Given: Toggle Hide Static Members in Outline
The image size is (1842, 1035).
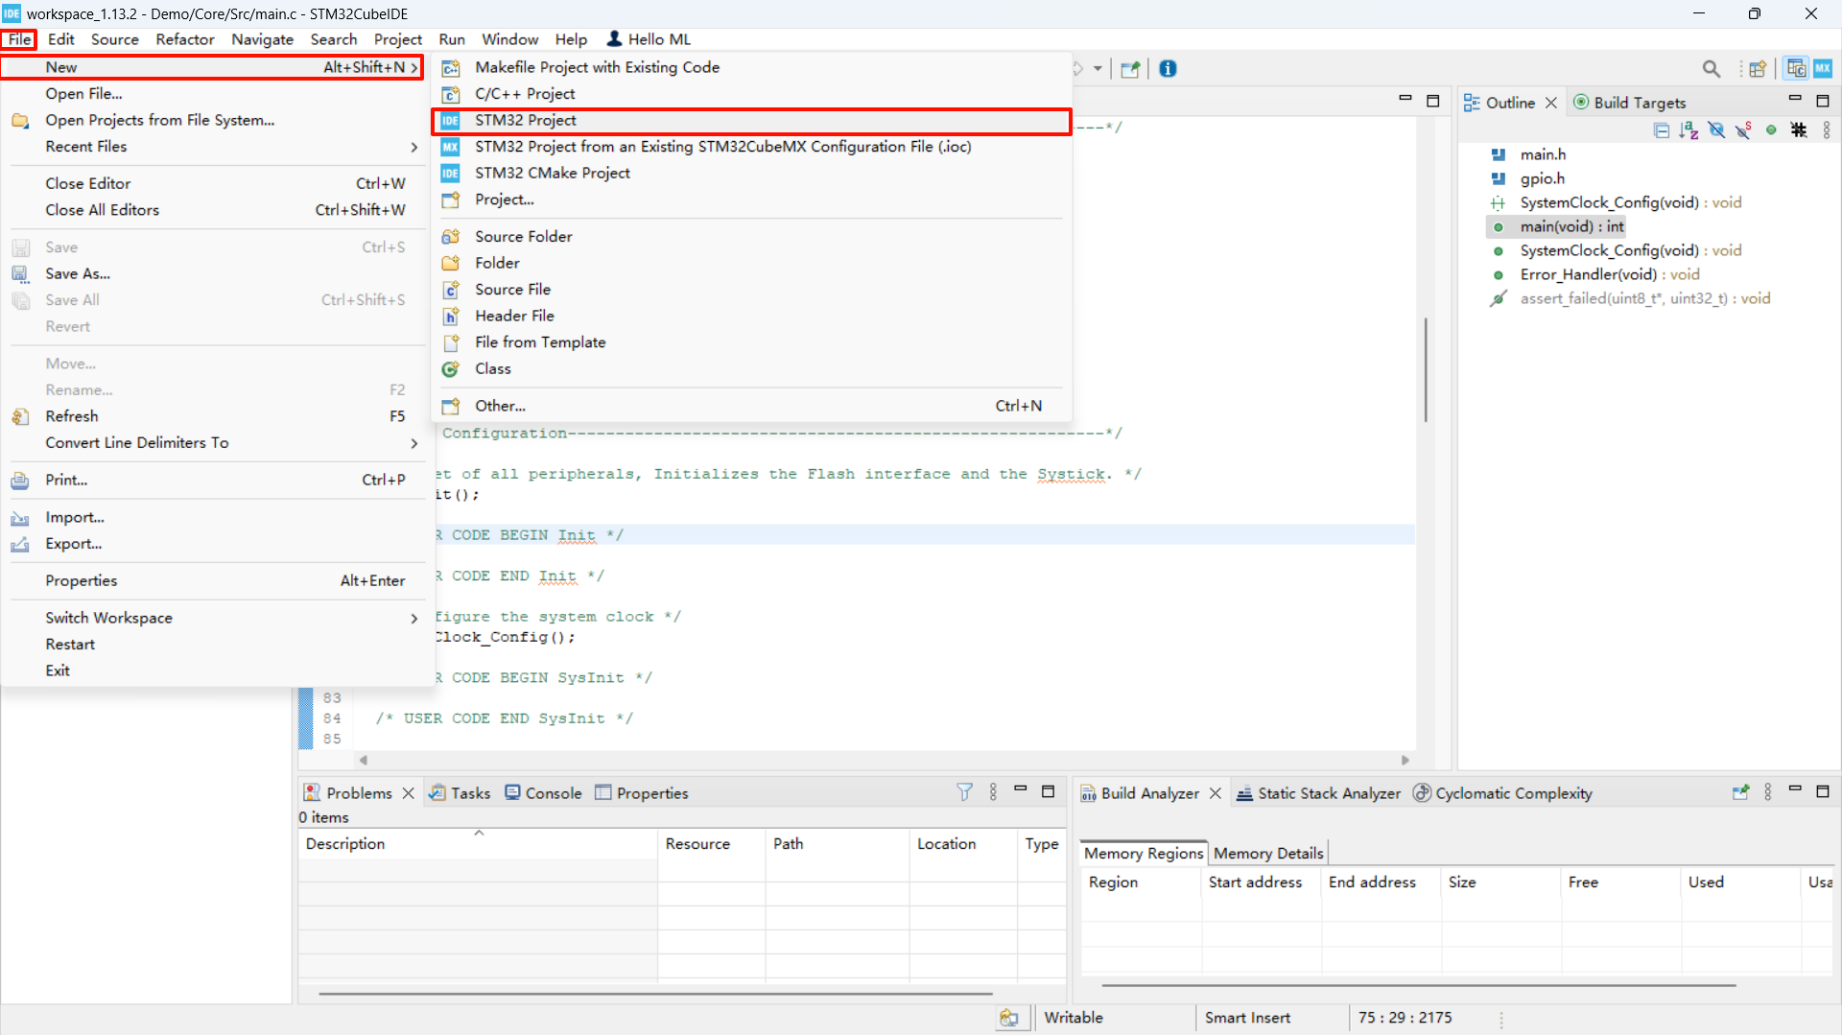Looking at the screenshot, I should point(1743,130).
